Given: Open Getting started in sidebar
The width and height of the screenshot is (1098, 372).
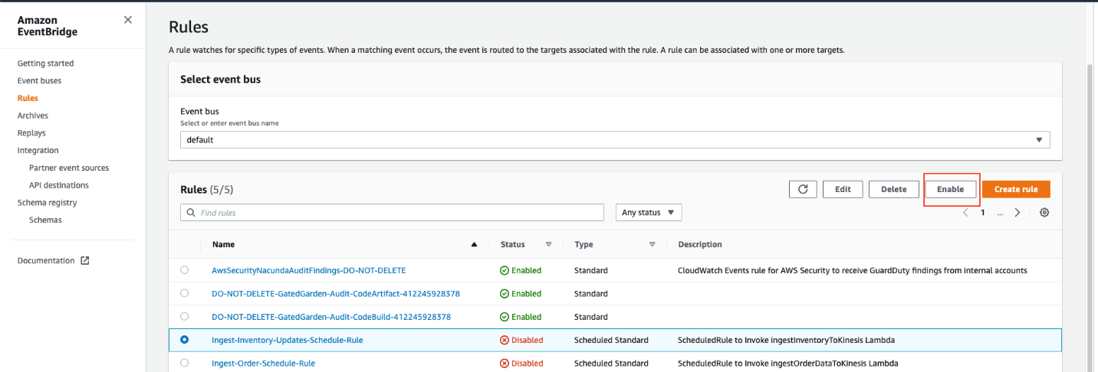Looking at the screenshot, I should tap(46, 64).
